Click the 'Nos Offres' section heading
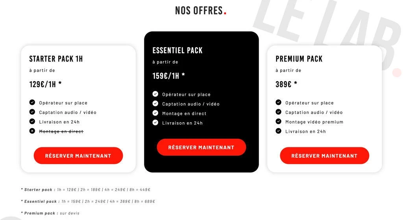 (199, 11)
